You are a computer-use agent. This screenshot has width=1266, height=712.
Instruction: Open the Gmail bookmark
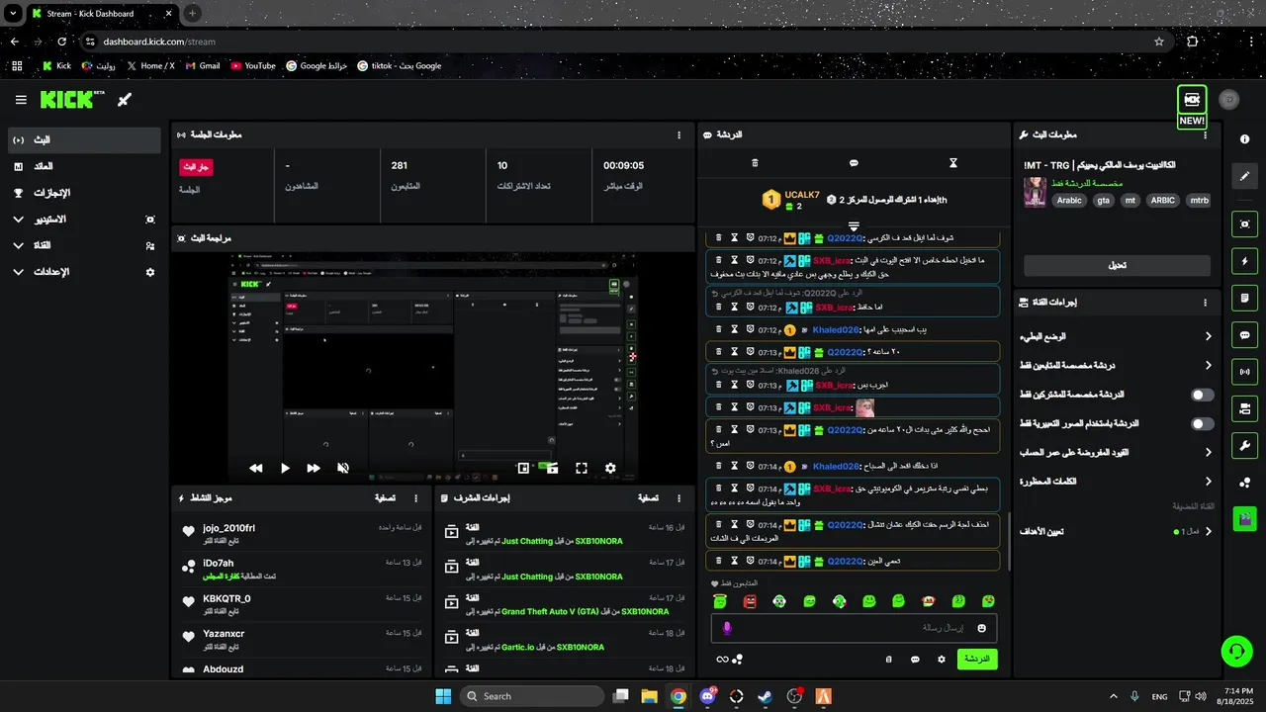point(203,66)
